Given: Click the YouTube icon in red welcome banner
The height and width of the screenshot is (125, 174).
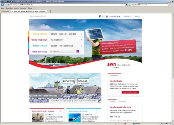Looking at the screenshot, I should click(131, 50).
